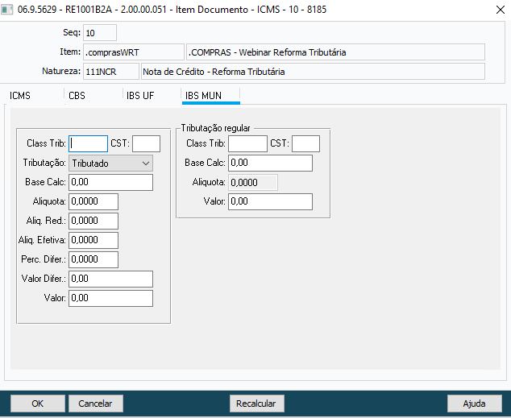Click Tributação regular Valor field
Viewport: 511px width, 418px height.
[271, 201]
